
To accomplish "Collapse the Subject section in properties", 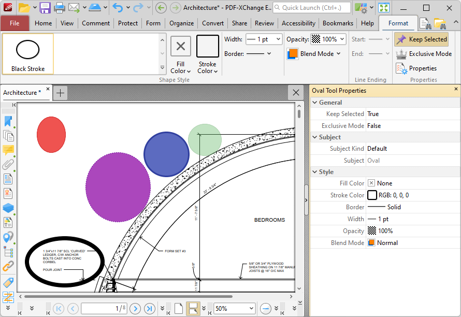I will [315, 137].
